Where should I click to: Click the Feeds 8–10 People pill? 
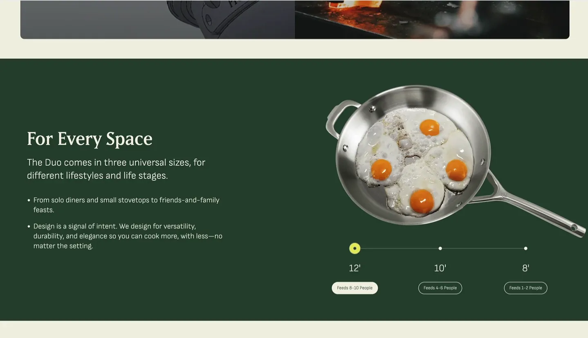tap(355, 288)
